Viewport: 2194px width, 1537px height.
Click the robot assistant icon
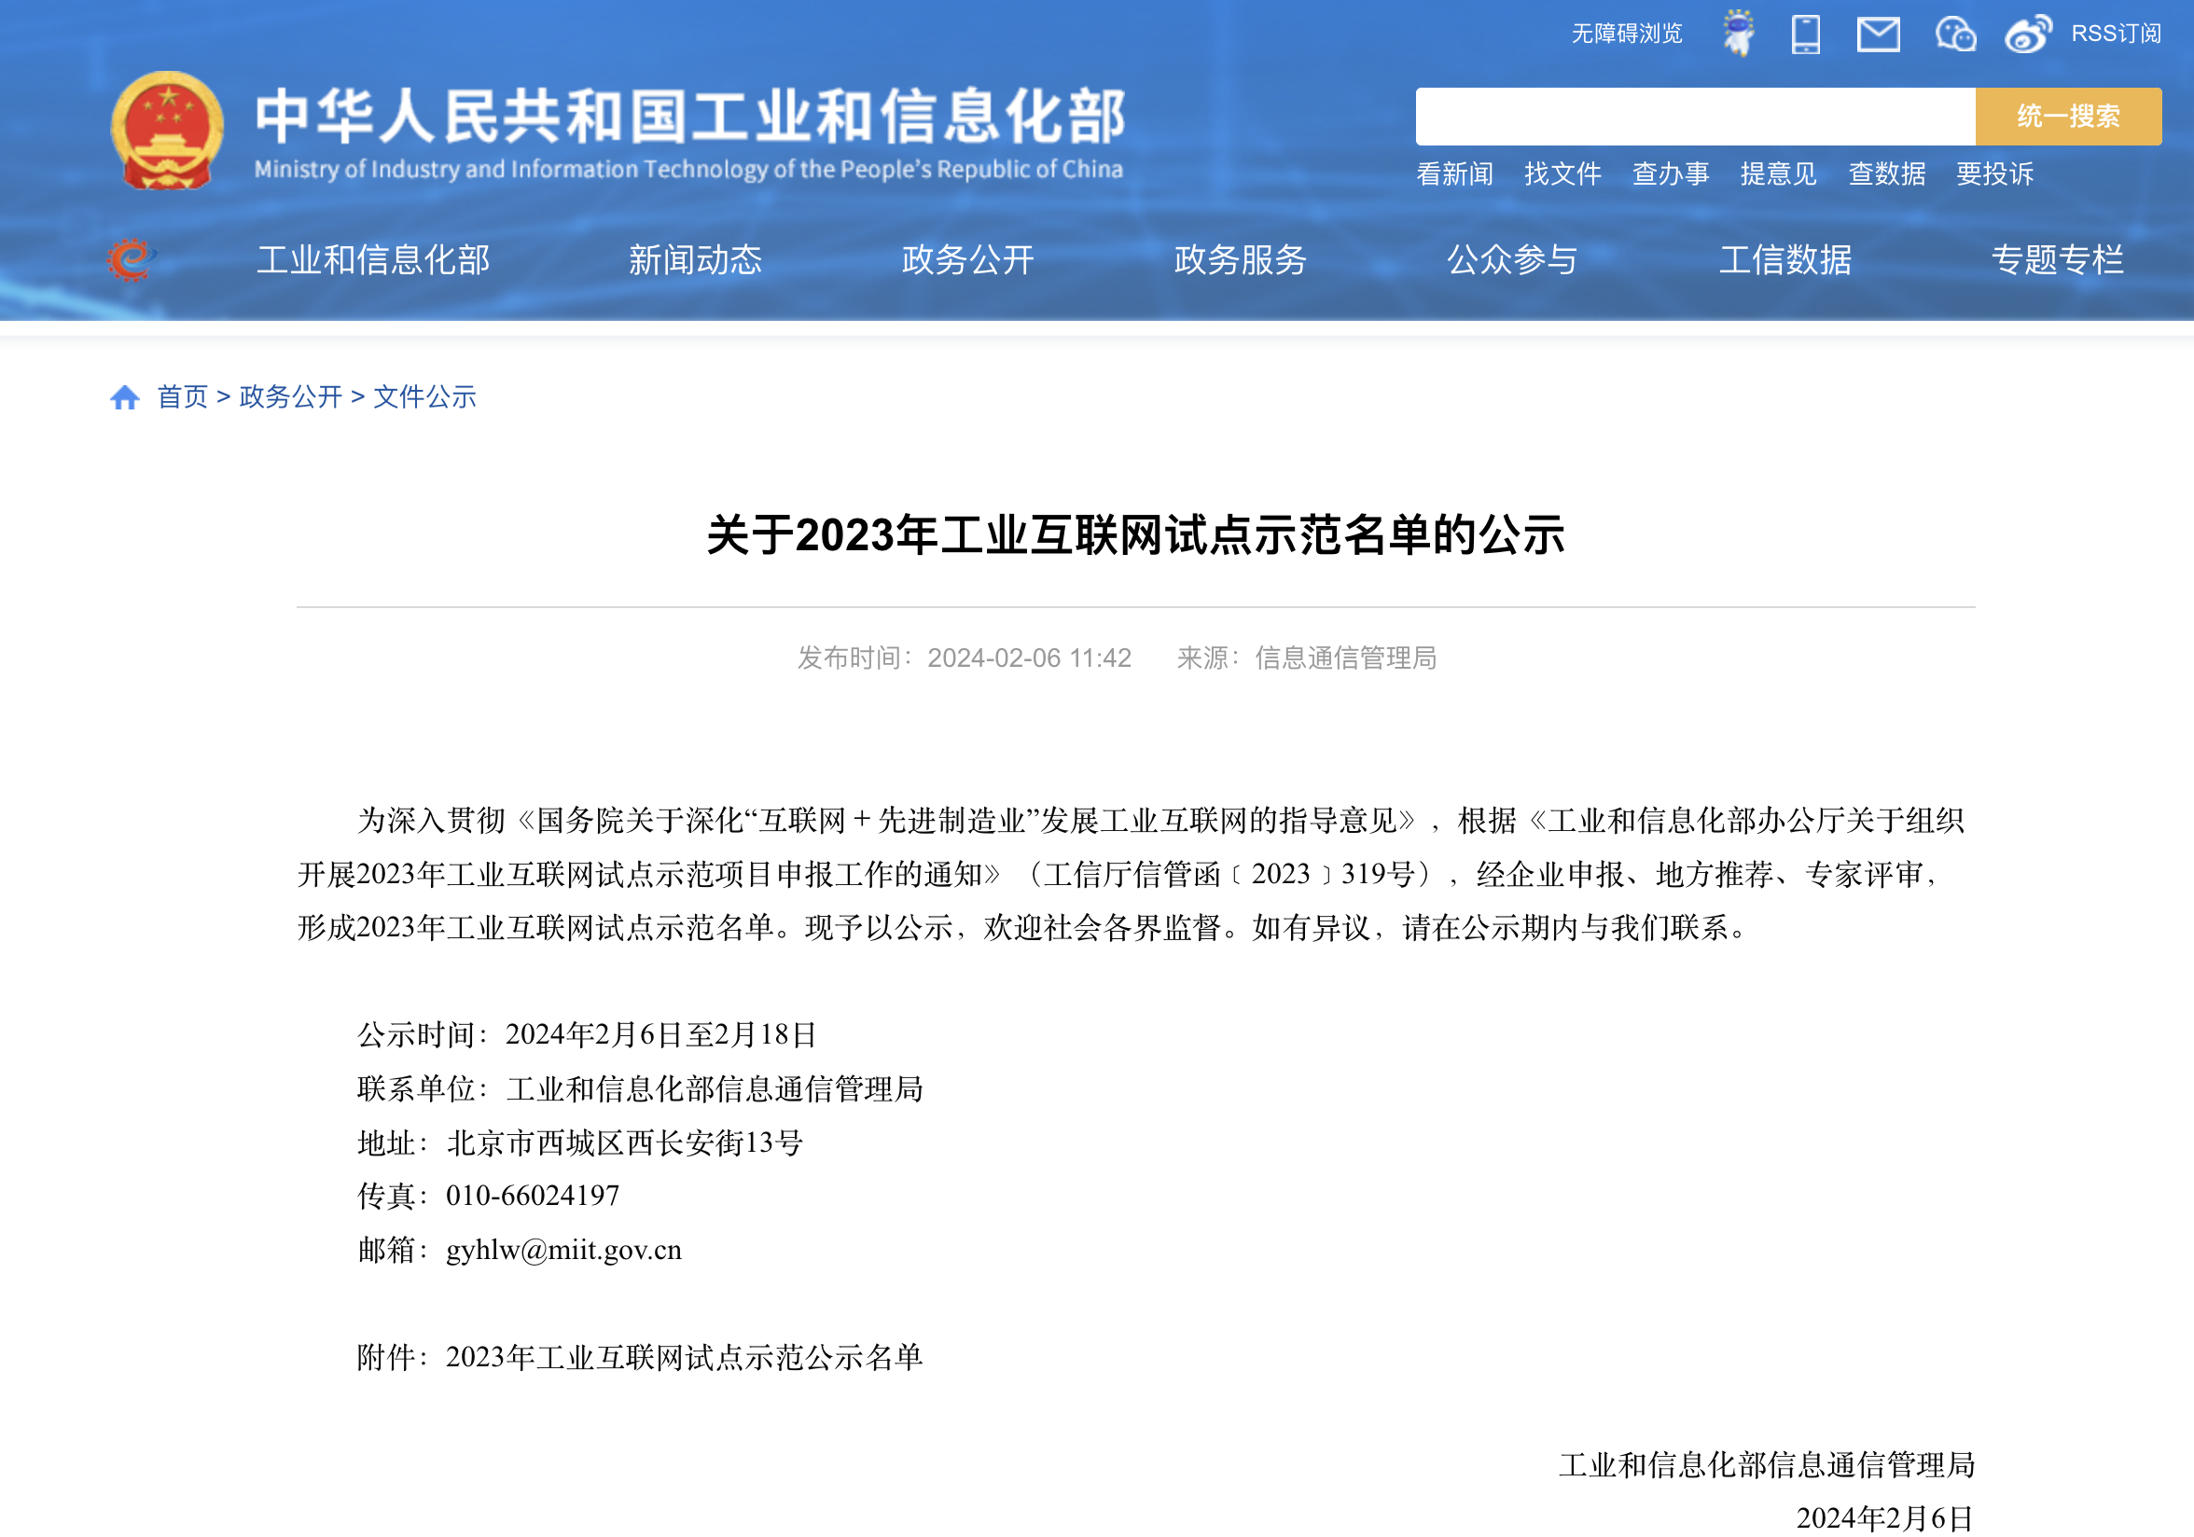click(x=1737, y=34)
